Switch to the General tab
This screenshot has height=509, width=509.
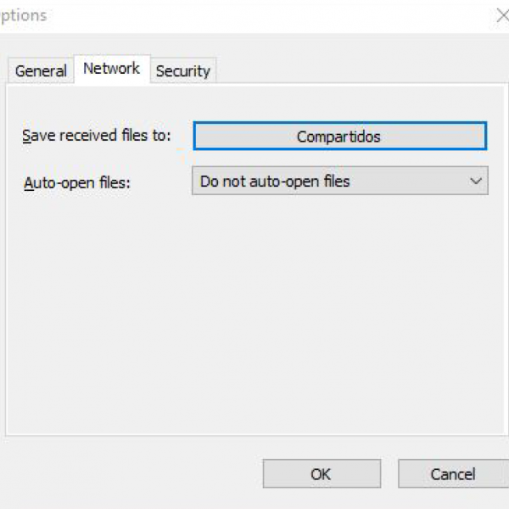click(x=41, y=71)
